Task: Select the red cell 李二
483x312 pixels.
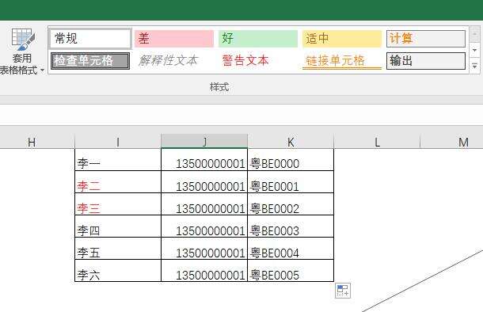Action: tap(118, 181)
